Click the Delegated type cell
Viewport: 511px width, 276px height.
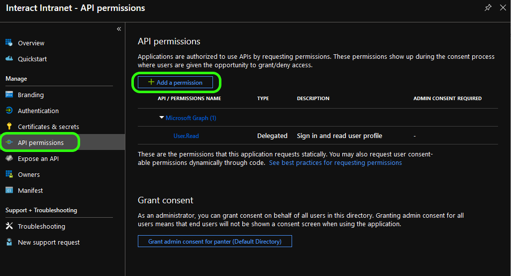point(272,136)
